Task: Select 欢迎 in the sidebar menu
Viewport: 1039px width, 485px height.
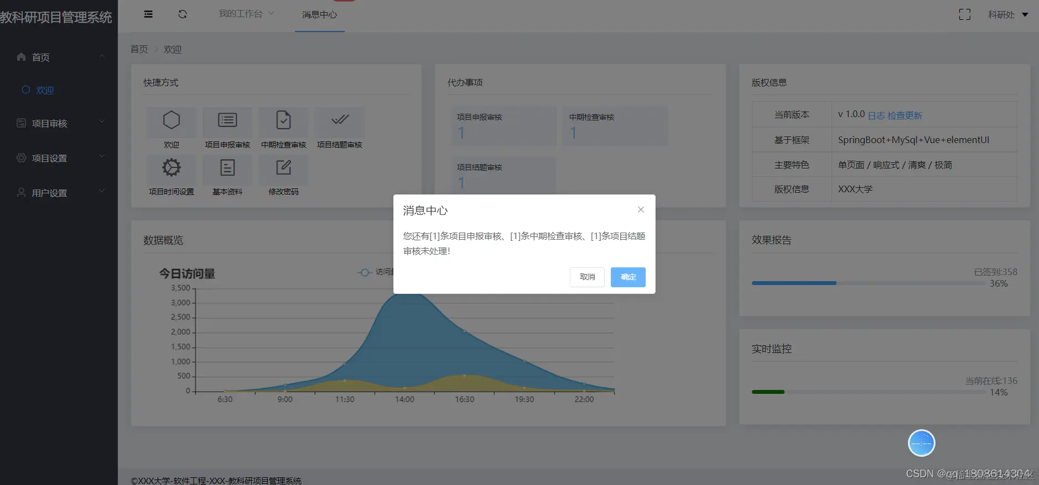Action: tap(59, 90)
